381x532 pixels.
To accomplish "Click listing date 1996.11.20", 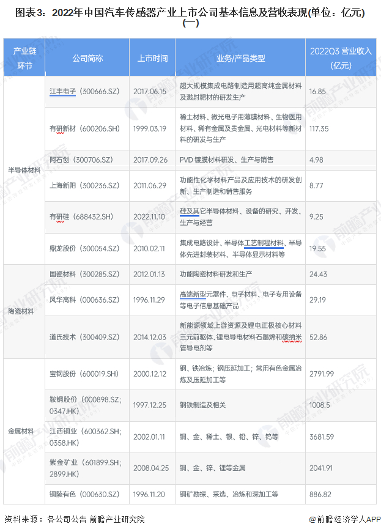I will 149,494.
